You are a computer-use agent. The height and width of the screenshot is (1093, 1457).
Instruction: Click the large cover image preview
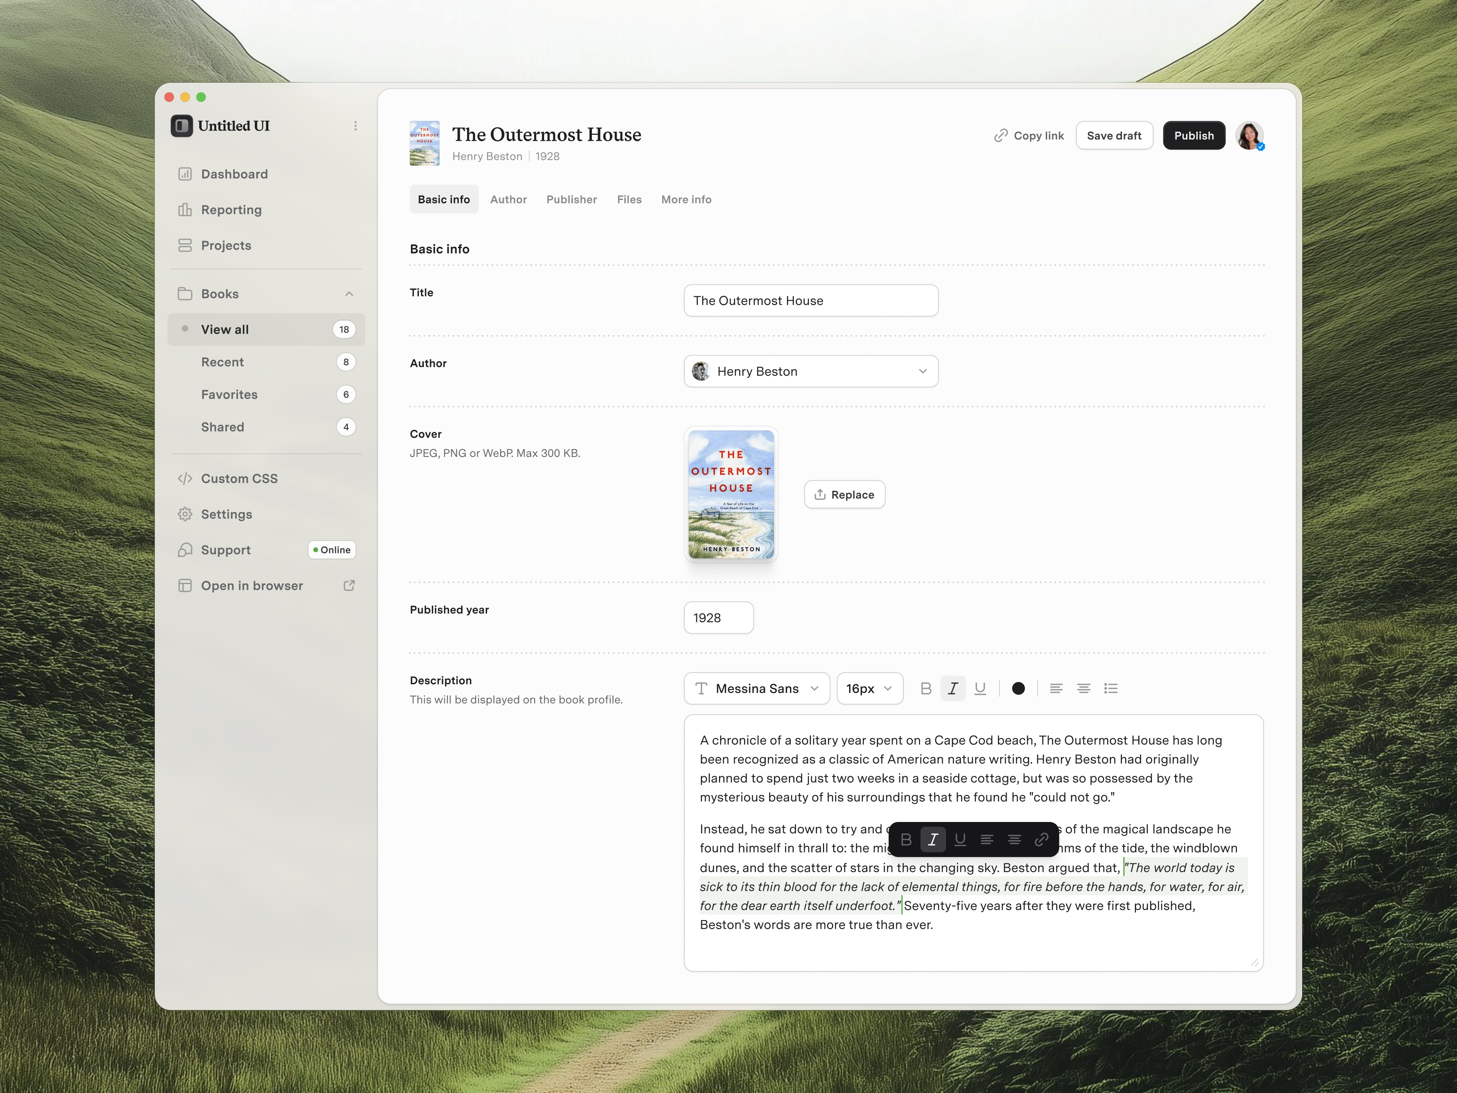731,495
